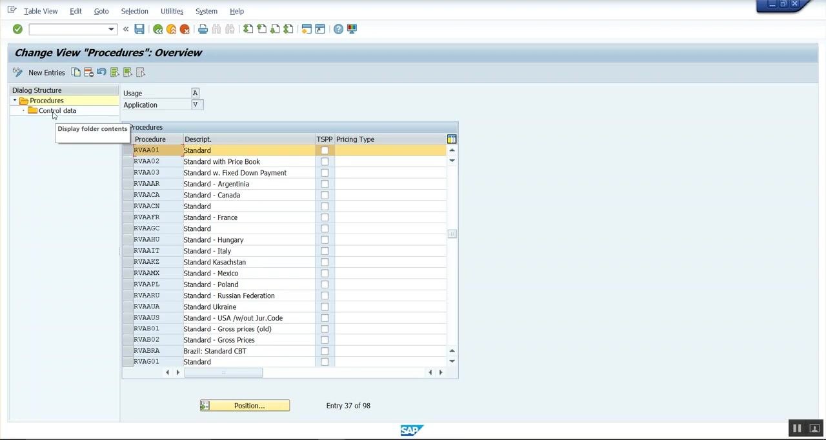Click the Pricing Type field for RVAA01
The image size is (826, 440).
390,150
